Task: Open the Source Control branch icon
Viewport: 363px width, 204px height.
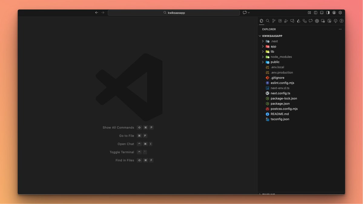Action: 274,21
